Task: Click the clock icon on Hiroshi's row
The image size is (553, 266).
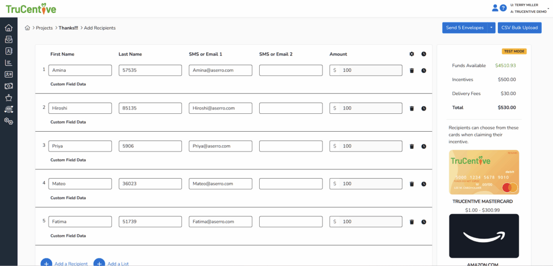Action: (423, 108)
